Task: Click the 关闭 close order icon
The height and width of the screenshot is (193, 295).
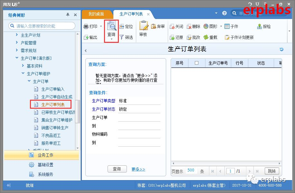Action: 172,26
